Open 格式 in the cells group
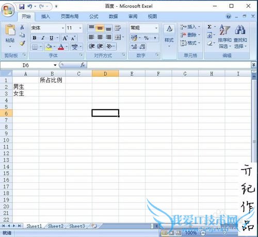Viewport: 258px width, 237px height. [190, 43]
